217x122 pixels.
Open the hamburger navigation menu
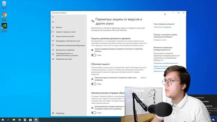click(53, 22)
